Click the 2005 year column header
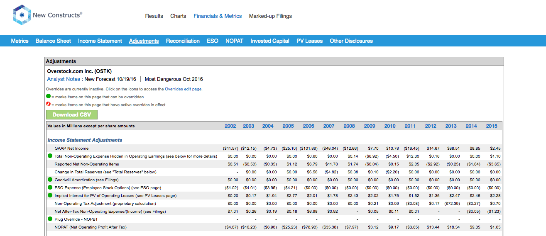 click(288, 126)
